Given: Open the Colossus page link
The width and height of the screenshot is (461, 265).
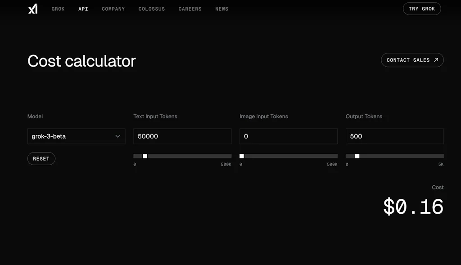Looking at the screenshot, I should [x=151, y=9].
